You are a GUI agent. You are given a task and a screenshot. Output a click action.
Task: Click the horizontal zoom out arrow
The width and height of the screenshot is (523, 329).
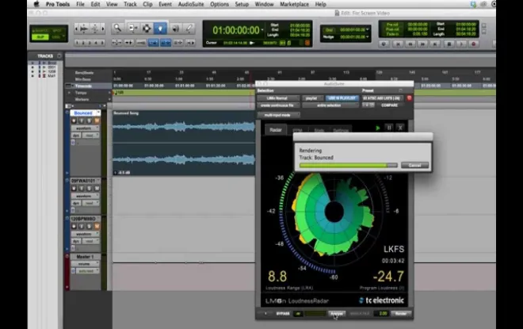76,29
